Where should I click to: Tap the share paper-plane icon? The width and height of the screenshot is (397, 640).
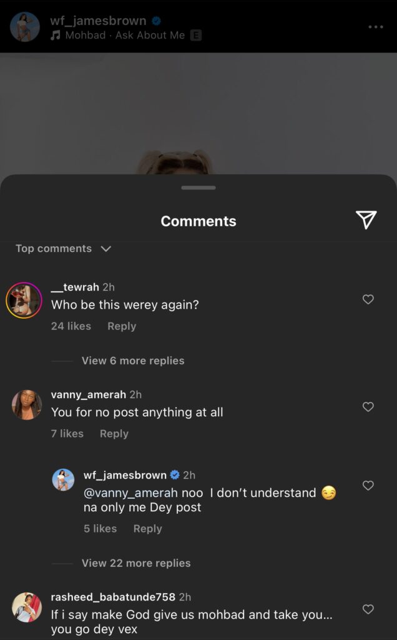coord(366,219)
